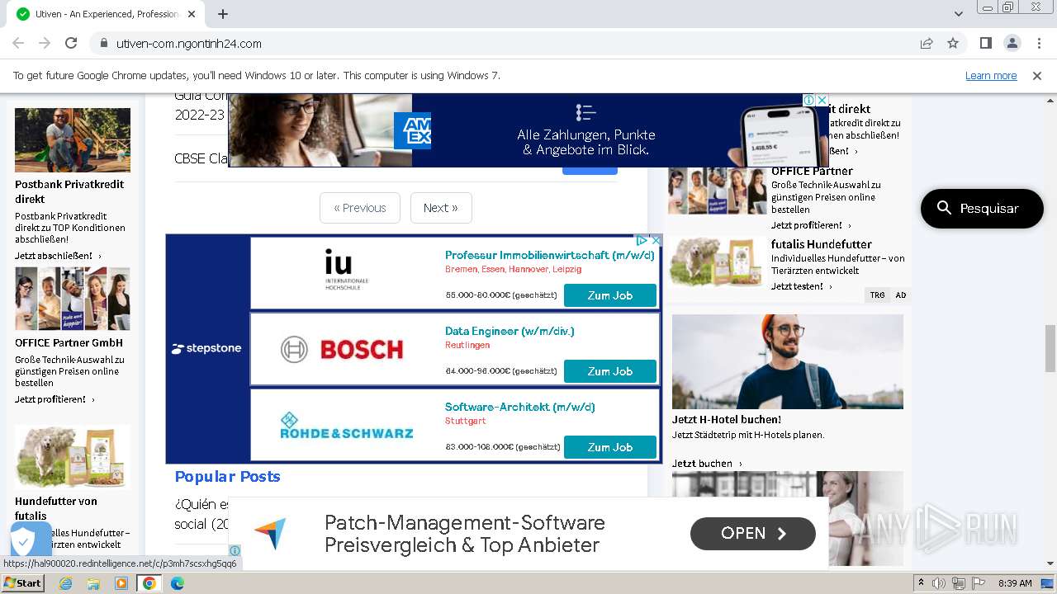This screenshot has height=594, width=1057.
Task: Click the Bosch logo
Action: click(342, 349)
